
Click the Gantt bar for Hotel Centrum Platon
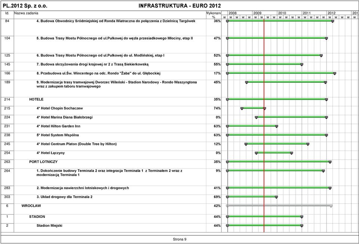click(x=277, y=144)
